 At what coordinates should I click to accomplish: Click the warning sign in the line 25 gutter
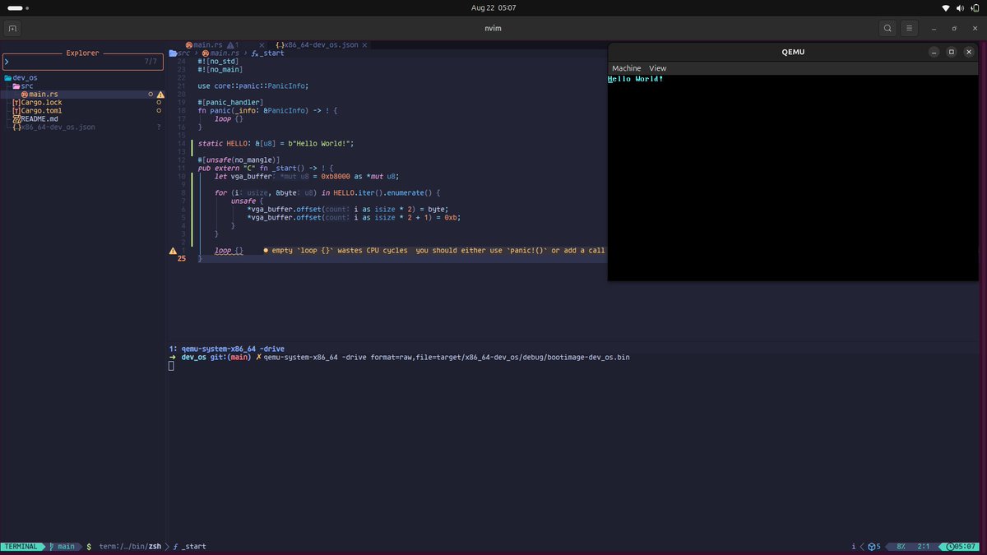[x=173, y=250]
